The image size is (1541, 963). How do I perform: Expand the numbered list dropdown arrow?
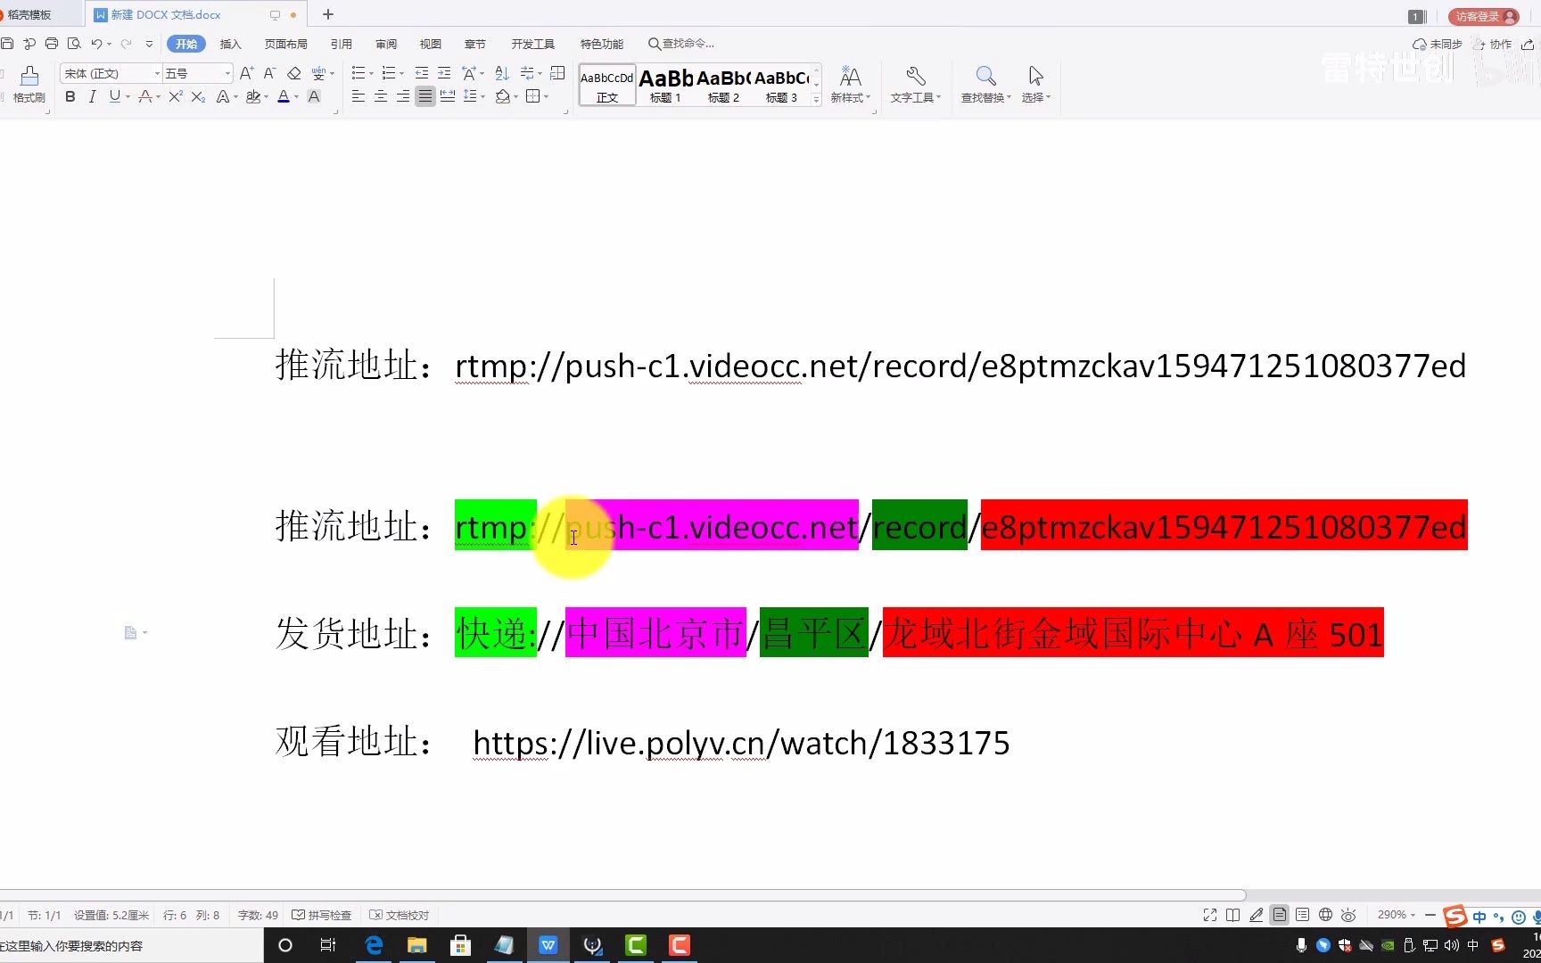click(401, 74)
